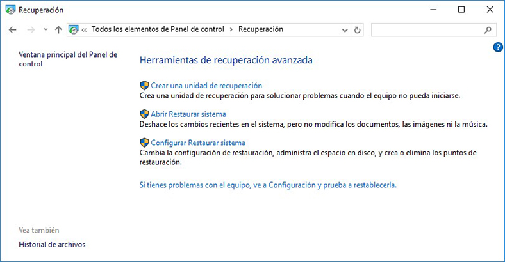Viewport: 505px width, 262px height.
Task: Open Configurar Restaurar sistema link
Action: (x=198, y=143)
